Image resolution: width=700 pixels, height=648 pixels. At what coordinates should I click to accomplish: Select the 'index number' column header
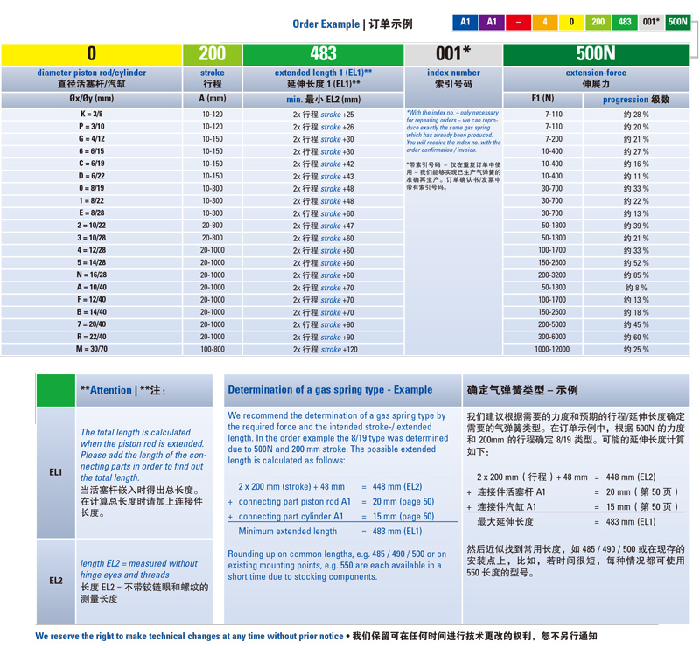point(453,79)
